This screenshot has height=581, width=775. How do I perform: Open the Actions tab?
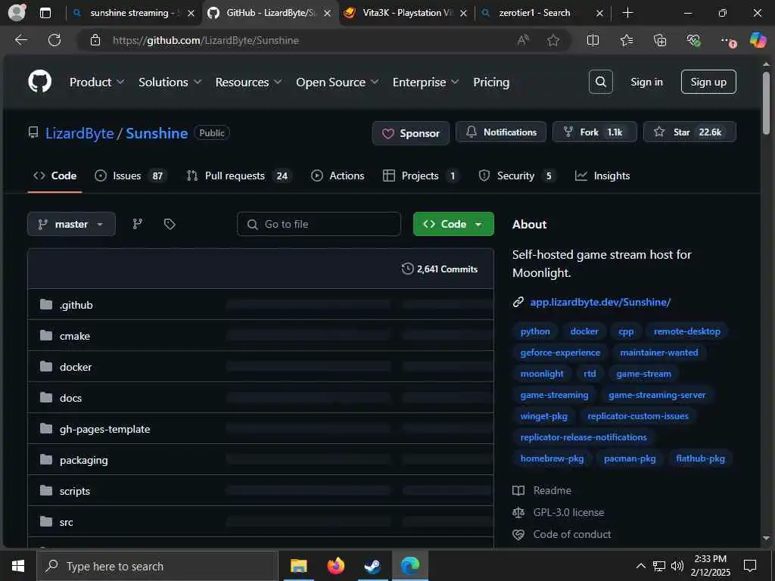click(338, 176)
